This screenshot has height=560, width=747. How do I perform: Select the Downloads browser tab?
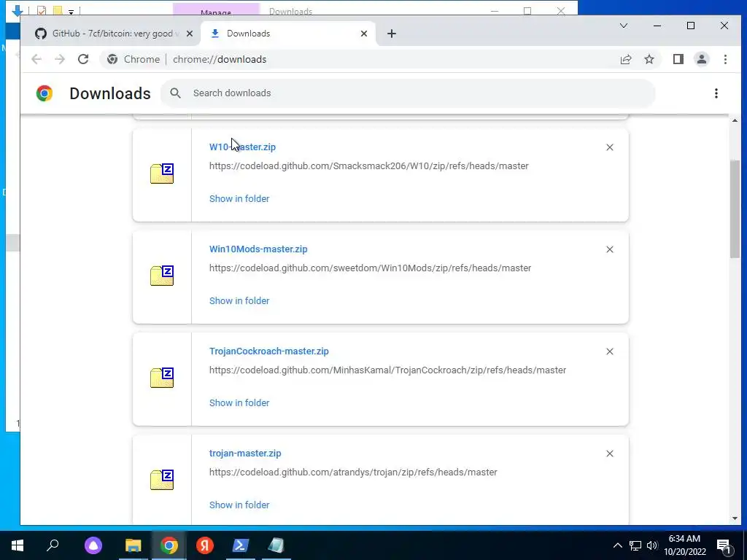(x=288, y=34)
